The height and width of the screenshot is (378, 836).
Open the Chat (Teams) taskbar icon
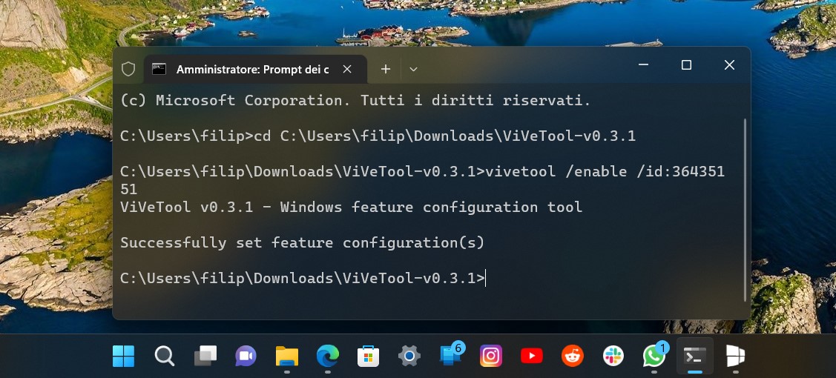[x=246, y=356]
